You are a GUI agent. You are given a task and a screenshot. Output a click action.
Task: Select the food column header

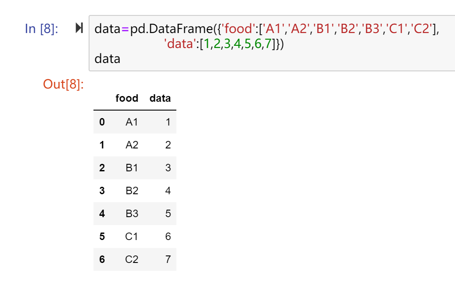[x=127, y=98]
